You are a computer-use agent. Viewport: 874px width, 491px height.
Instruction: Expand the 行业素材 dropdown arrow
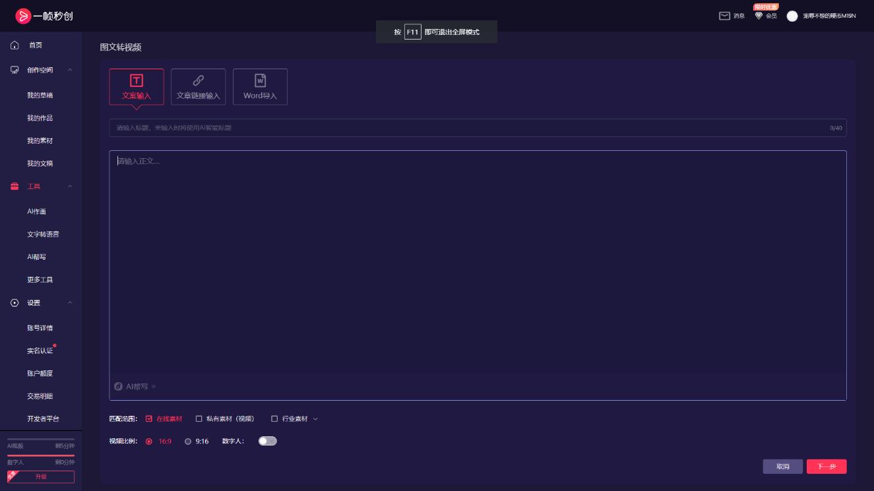pyautogui.click(x=315, y=419)
